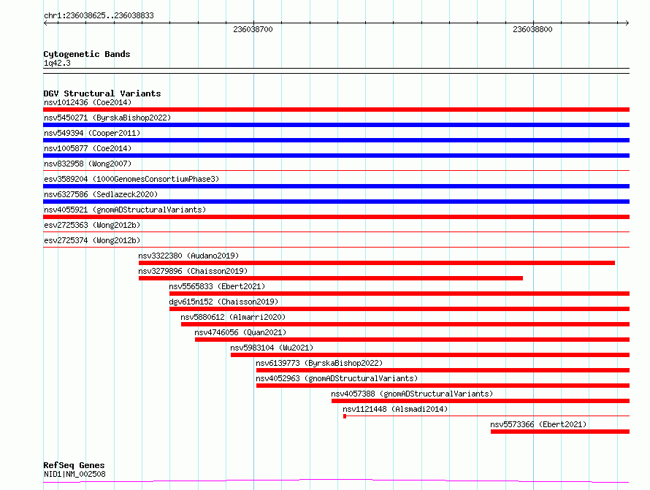The height and width of the screenshot is (490, 650).
Task: Select the red nsv4746056 variant bar
Action: click(x=413, y=340)
